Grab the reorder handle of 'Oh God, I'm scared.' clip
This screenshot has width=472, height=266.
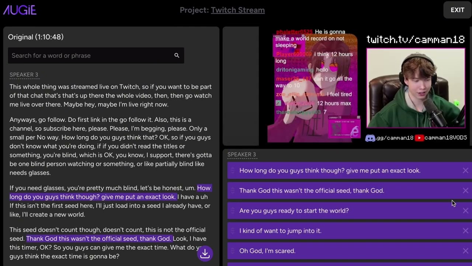pos(233,251)
